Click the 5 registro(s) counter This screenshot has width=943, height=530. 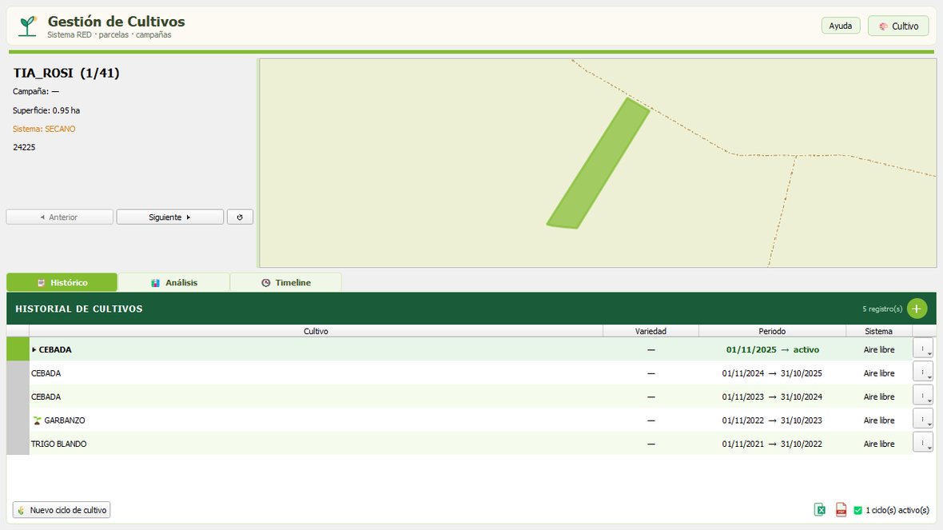tap(882, 309)
